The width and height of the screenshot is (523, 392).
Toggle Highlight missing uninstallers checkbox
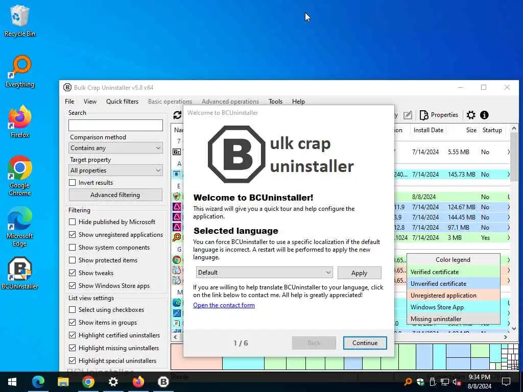pos(72,348)
